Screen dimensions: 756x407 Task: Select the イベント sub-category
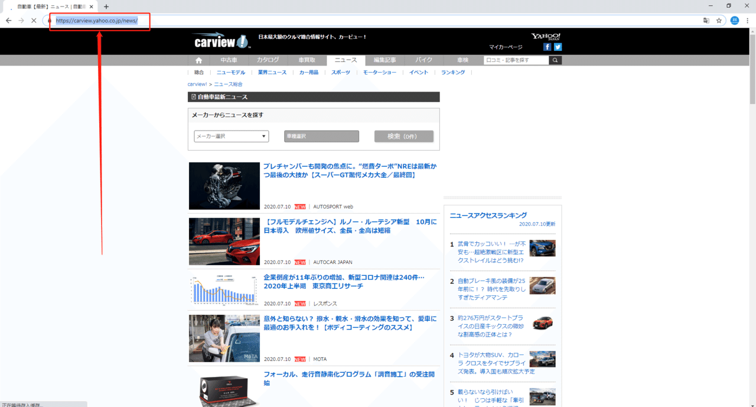point(419,72)
